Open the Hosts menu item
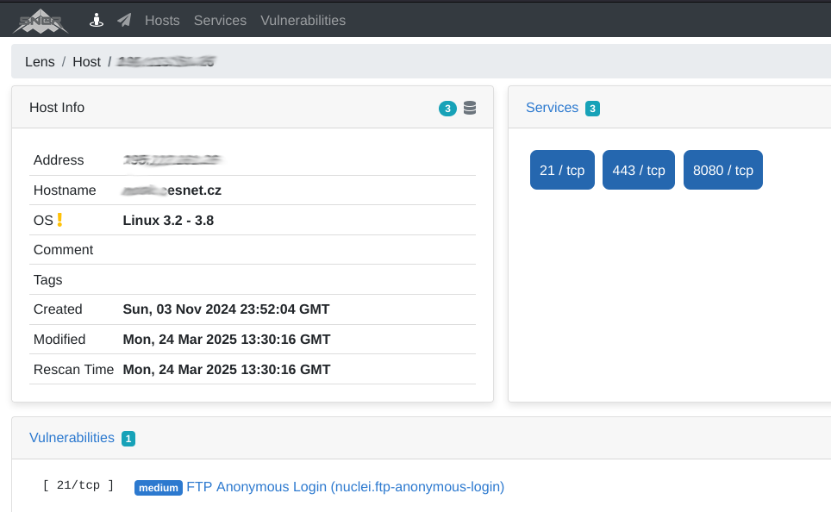 (162, 20)
